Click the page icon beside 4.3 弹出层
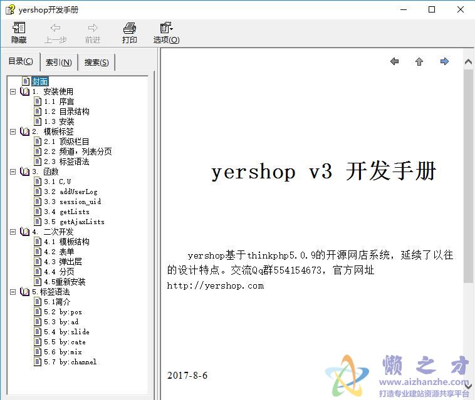 [x=38, y=262]
